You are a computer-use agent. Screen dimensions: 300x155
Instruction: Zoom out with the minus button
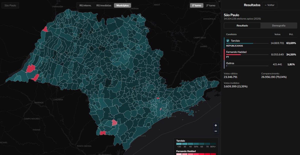click(215, 131)
